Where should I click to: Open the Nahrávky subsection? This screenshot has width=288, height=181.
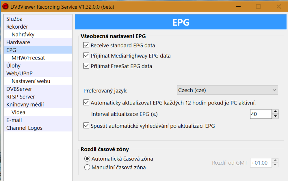coord(23,34)
